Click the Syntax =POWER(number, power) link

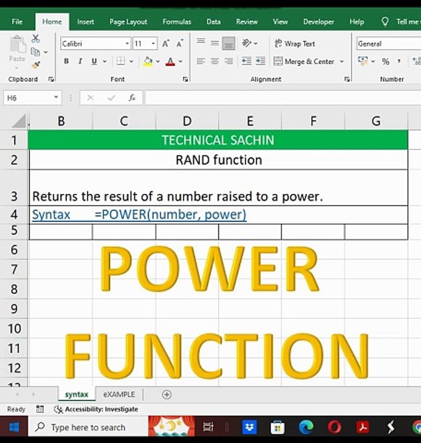[x=139, y=215]
